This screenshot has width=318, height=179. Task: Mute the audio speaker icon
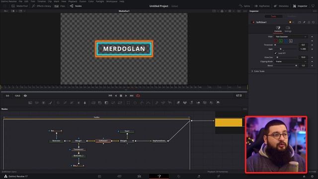click(25, 95)
